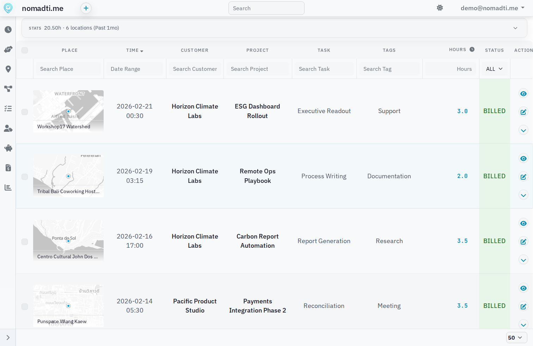Open the demo@nomadti.me account menu

pyautogui.click(x=492, y=8)
